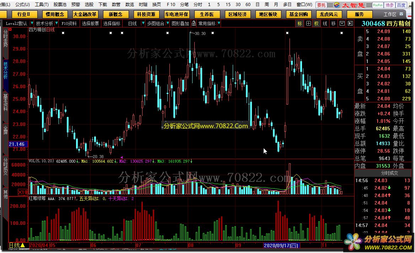The height and width of the screenshot is (253, 415).
Task: Click the 百度 button
Action: [401, 5]
